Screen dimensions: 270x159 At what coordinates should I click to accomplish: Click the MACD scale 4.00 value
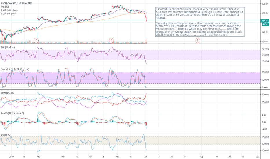coord(264,115)
